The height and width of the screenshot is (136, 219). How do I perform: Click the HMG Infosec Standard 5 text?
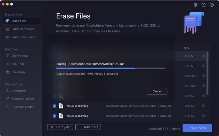click(102, 74)
